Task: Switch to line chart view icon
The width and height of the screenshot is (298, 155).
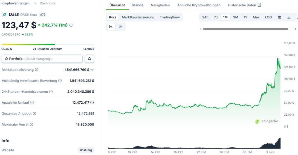Action: pyautogui.click(x=111, y=27)
